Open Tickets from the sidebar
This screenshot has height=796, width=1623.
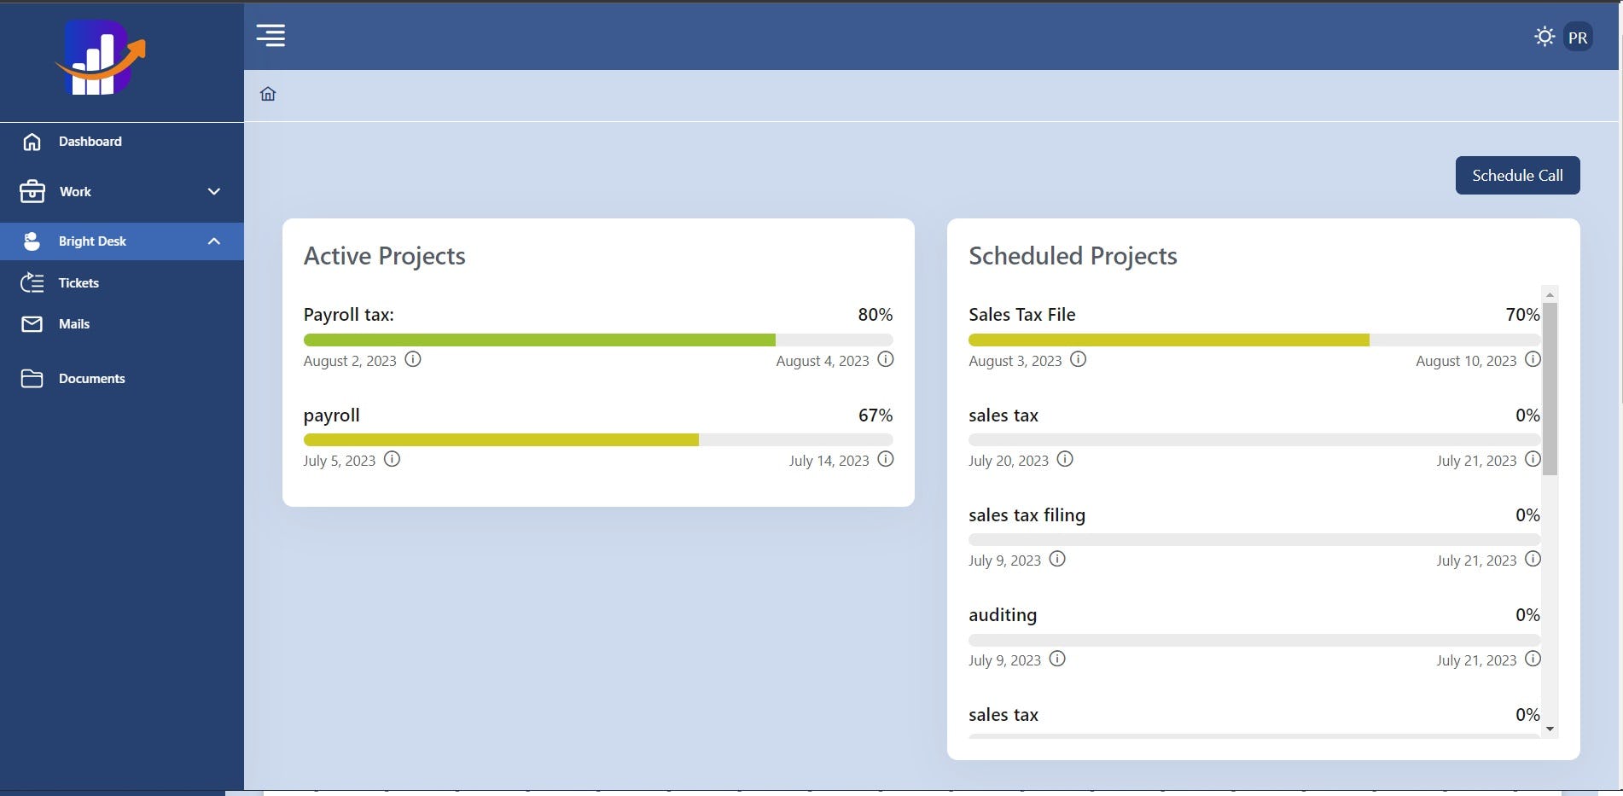(x=79, y=283)
